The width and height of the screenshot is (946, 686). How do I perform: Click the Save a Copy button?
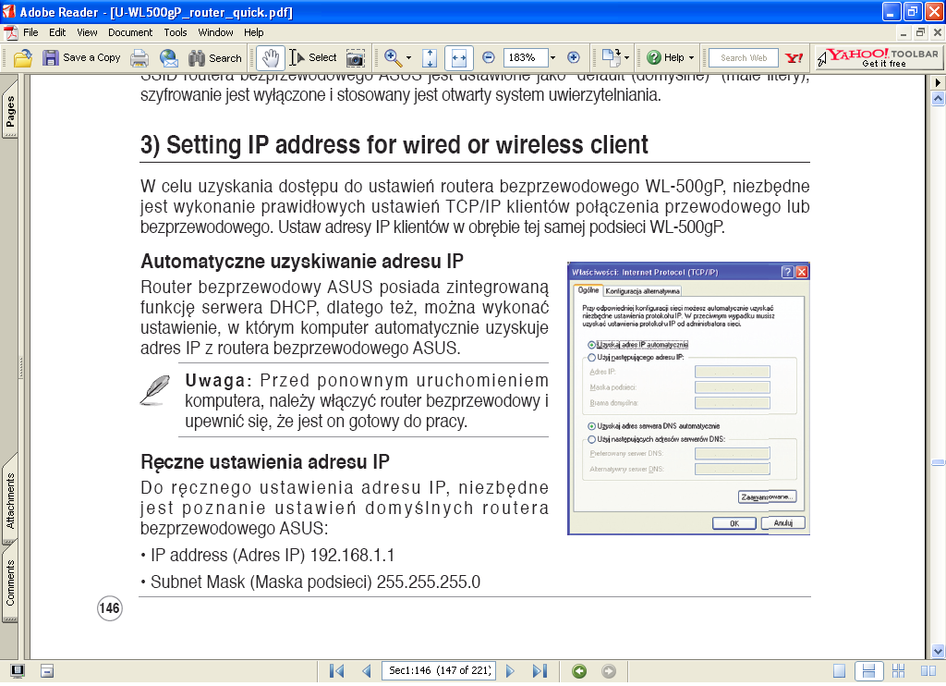pyautogui.click(x=81, y=58)
